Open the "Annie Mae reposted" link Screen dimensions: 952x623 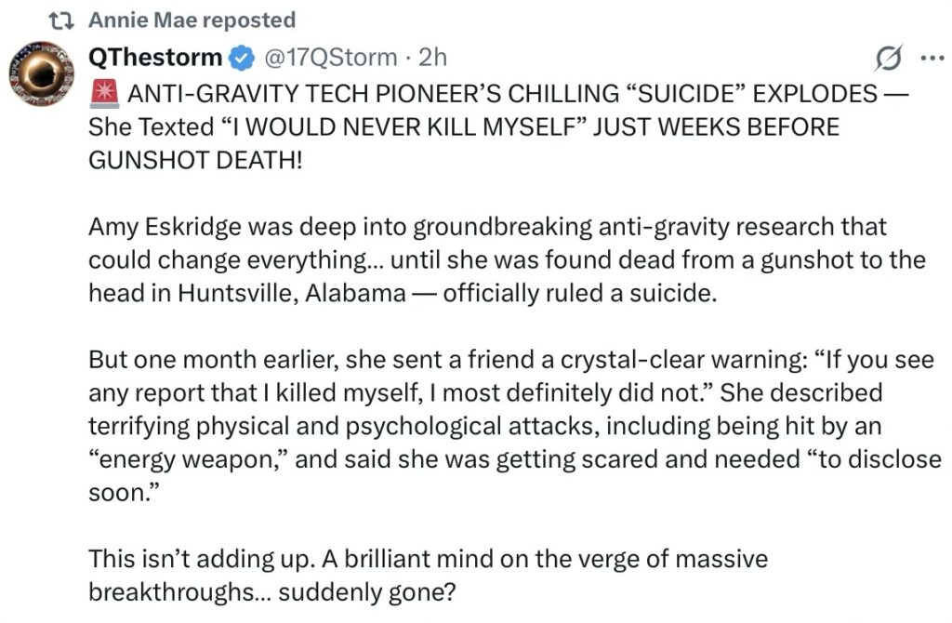click(192, 20)
